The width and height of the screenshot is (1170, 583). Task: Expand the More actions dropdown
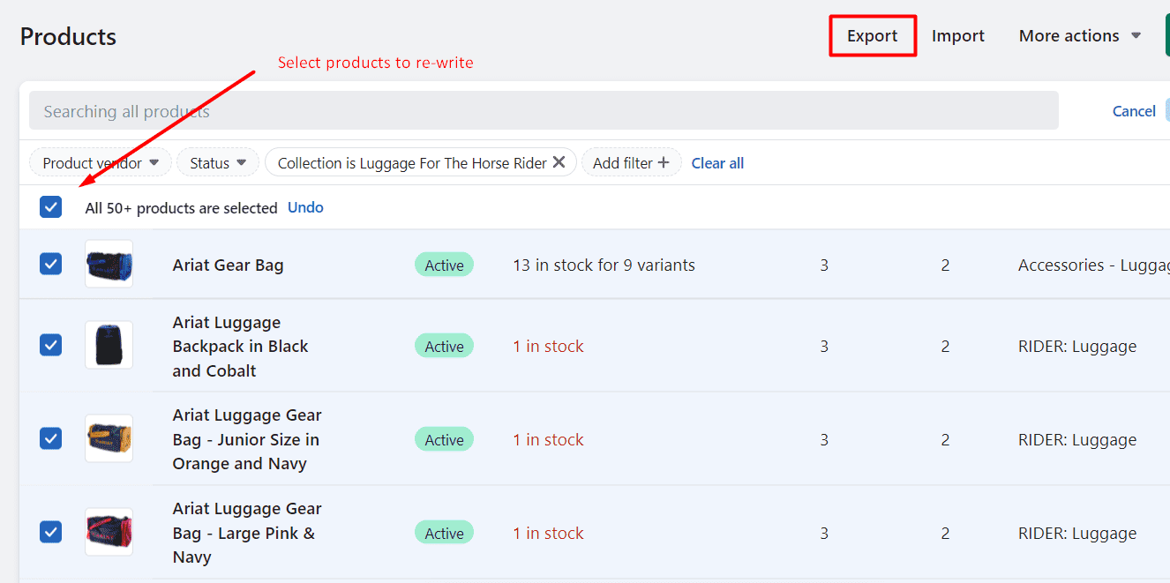[x=1080, y=36]
